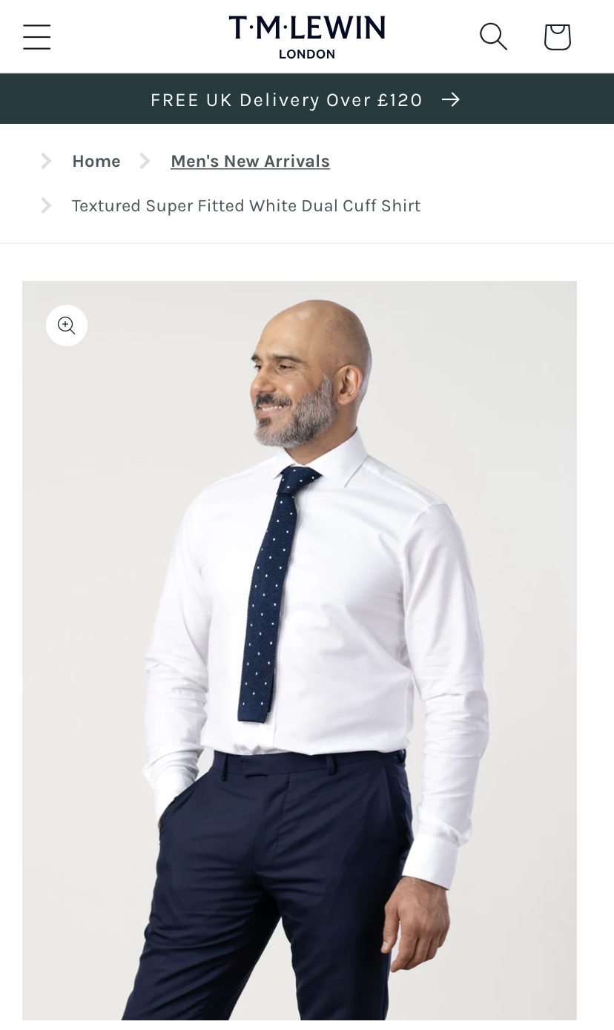Go to homepage via T.M.Lewin logo
Image resolution: width=614 pixels, height=1030 pixels.
pyautogui.click(x=307, y=36)
